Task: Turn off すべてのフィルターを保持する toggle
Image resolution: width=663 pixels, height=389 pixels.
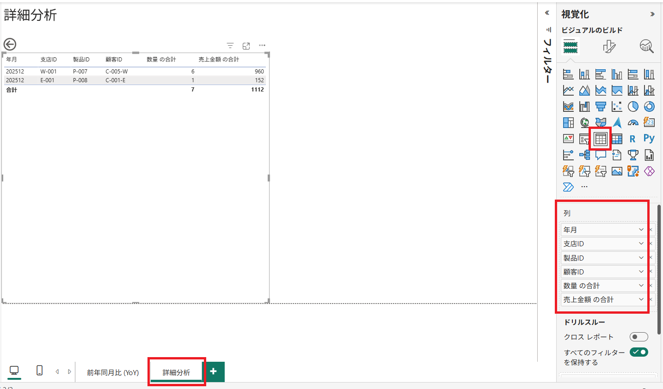Action: point(638,352)
